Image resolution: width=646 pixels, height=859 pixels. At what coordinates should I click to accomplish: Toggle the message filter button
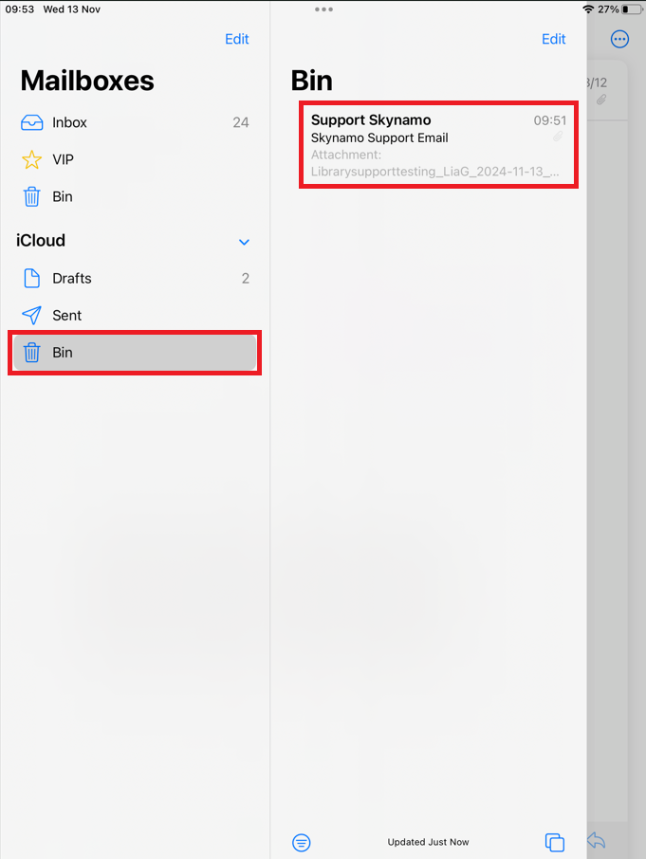(302, 842)
